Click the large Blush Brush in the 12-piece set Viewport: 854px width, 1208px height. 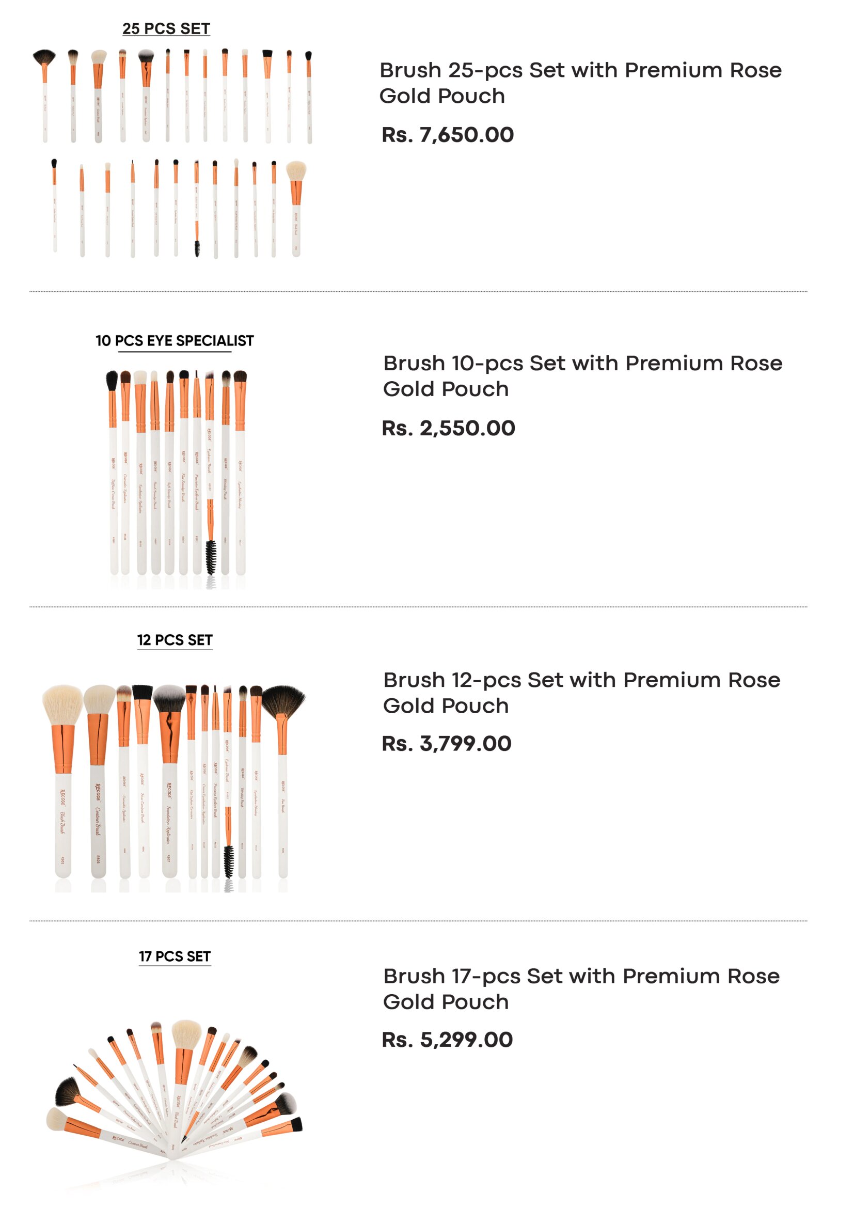point(62,781)
